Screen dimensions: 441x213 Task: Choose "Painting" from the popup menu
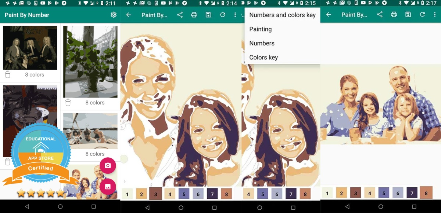click(261, 29)
